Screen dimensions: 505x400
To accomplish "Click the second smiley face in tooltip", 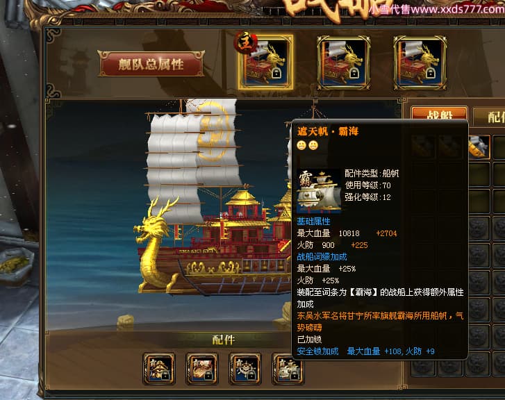I will pos(313,145).
